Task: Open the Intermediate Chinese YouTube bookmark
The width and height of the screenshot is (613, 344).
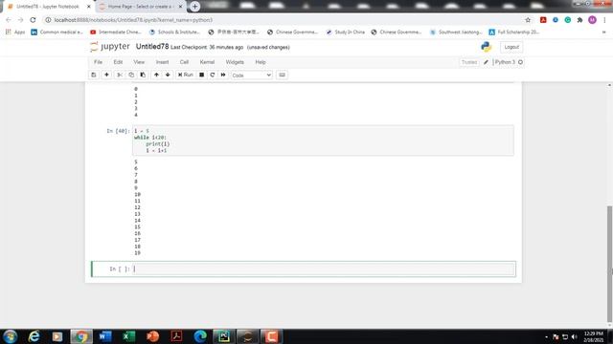Action: 116,32
